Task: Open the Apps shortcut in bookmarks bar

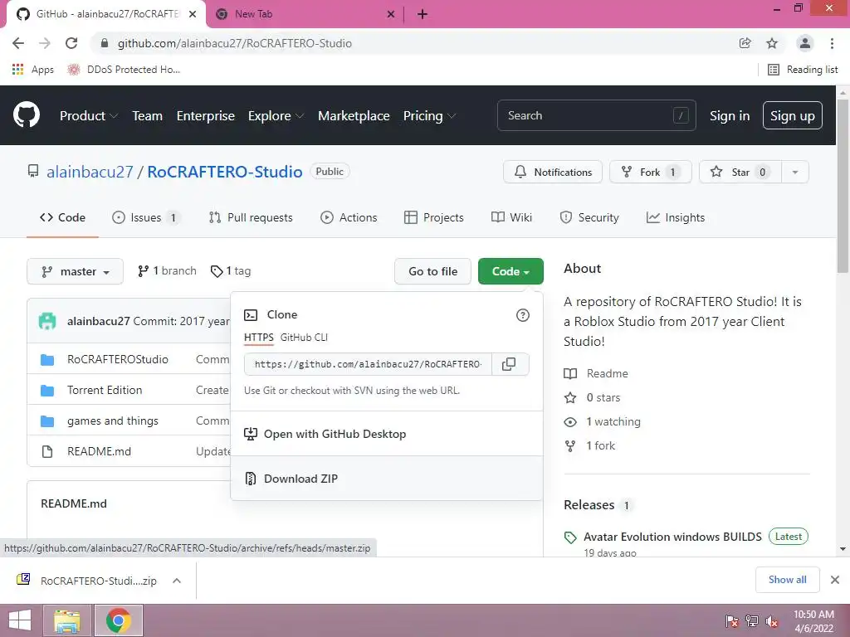Action: [33, 70]
